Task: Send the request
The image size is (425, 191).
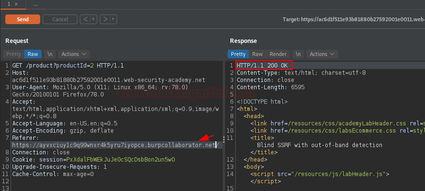Action: 23,19
